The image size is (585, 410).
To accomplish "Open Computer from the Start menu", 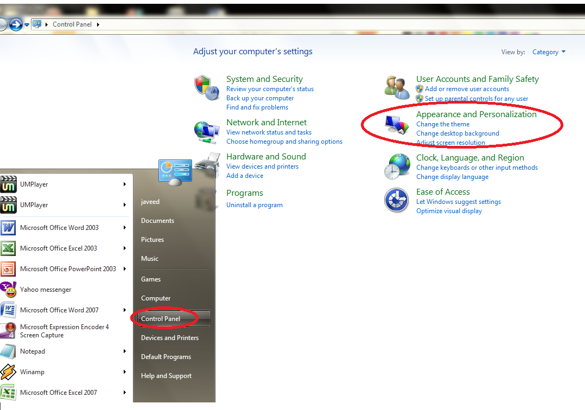I will click(x=156, y=298).
